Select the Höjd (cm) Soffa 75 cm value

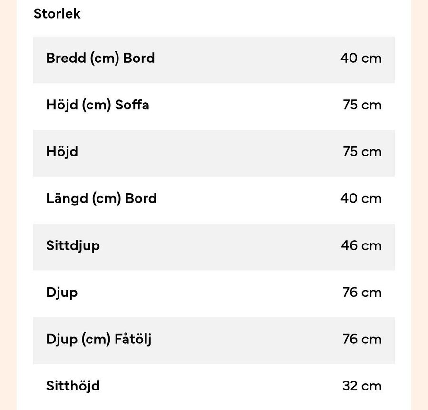[362, 105]
